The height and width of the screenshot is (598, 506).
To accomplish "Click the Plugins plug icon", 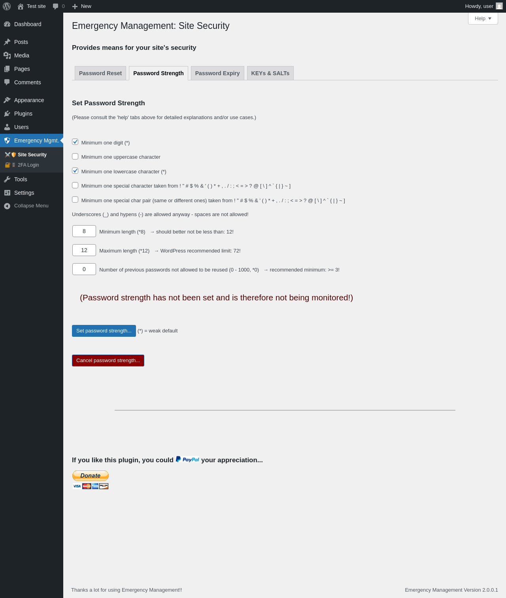I will point(7,114).
